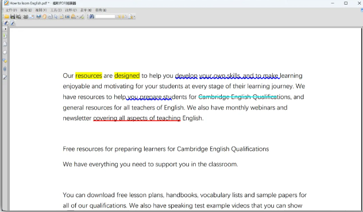Click the highlighted word "resources"
Viewport: 363px width, 212px height.
(88, 76)
